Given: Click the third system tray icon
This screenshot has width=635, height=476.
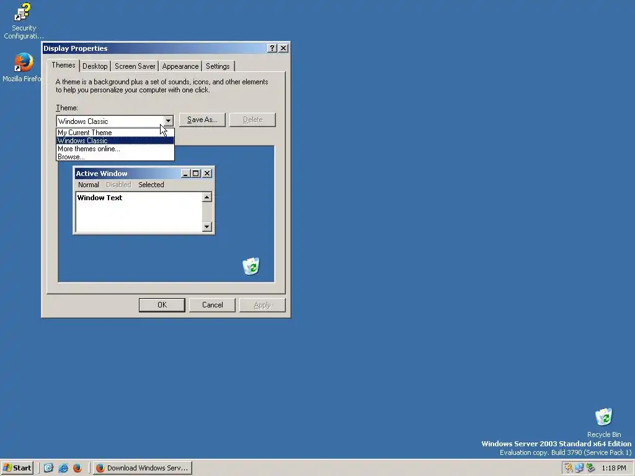Looking at the screenshot, I should (590, 468).
